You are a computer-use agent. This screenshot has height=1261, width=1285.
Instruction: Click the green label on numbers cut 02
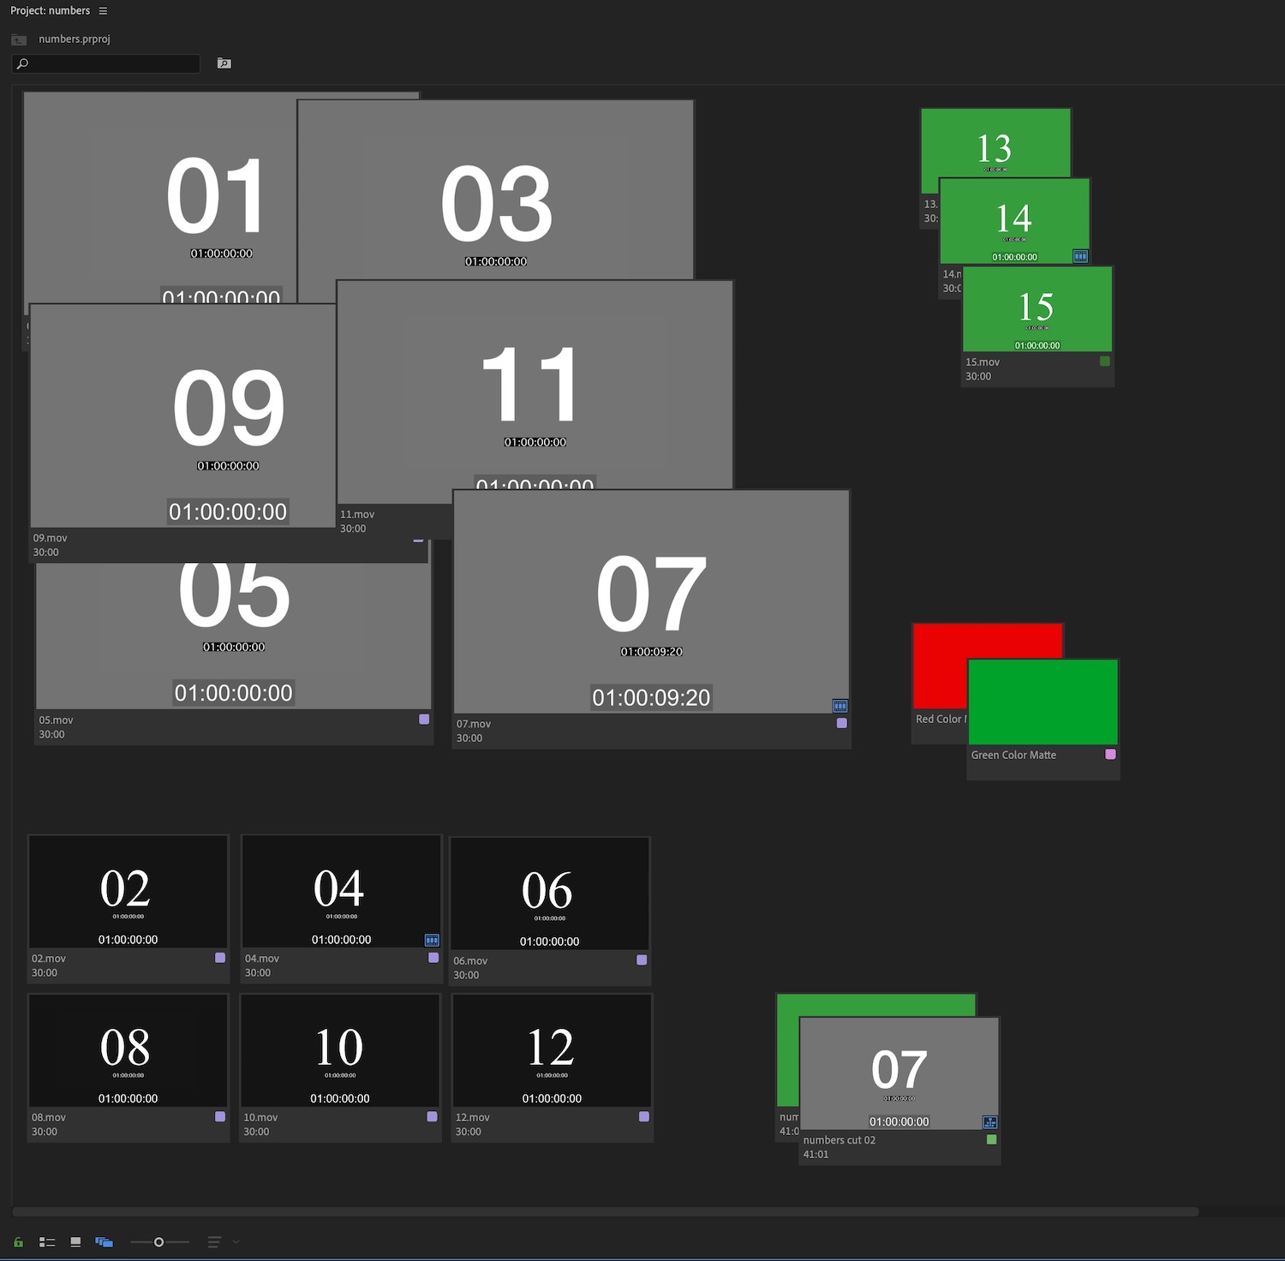coord(992,1139)
